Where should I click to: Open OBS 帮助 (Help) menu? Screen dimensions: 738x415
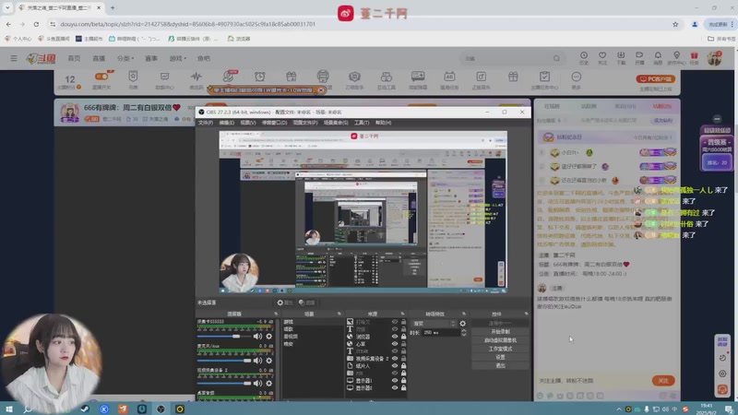tap(383, 123)
